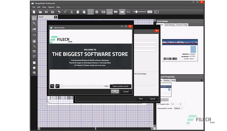Undo the last action
Image resolution: width=227 pixels, height=131 pixels.
click(59, 12)
